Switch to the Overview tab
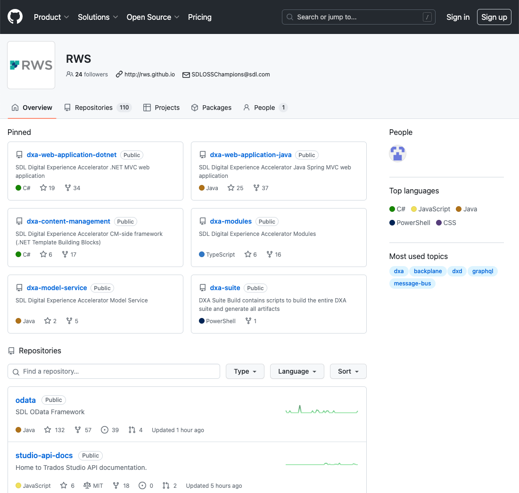519x493 pixels. [32, 108]
